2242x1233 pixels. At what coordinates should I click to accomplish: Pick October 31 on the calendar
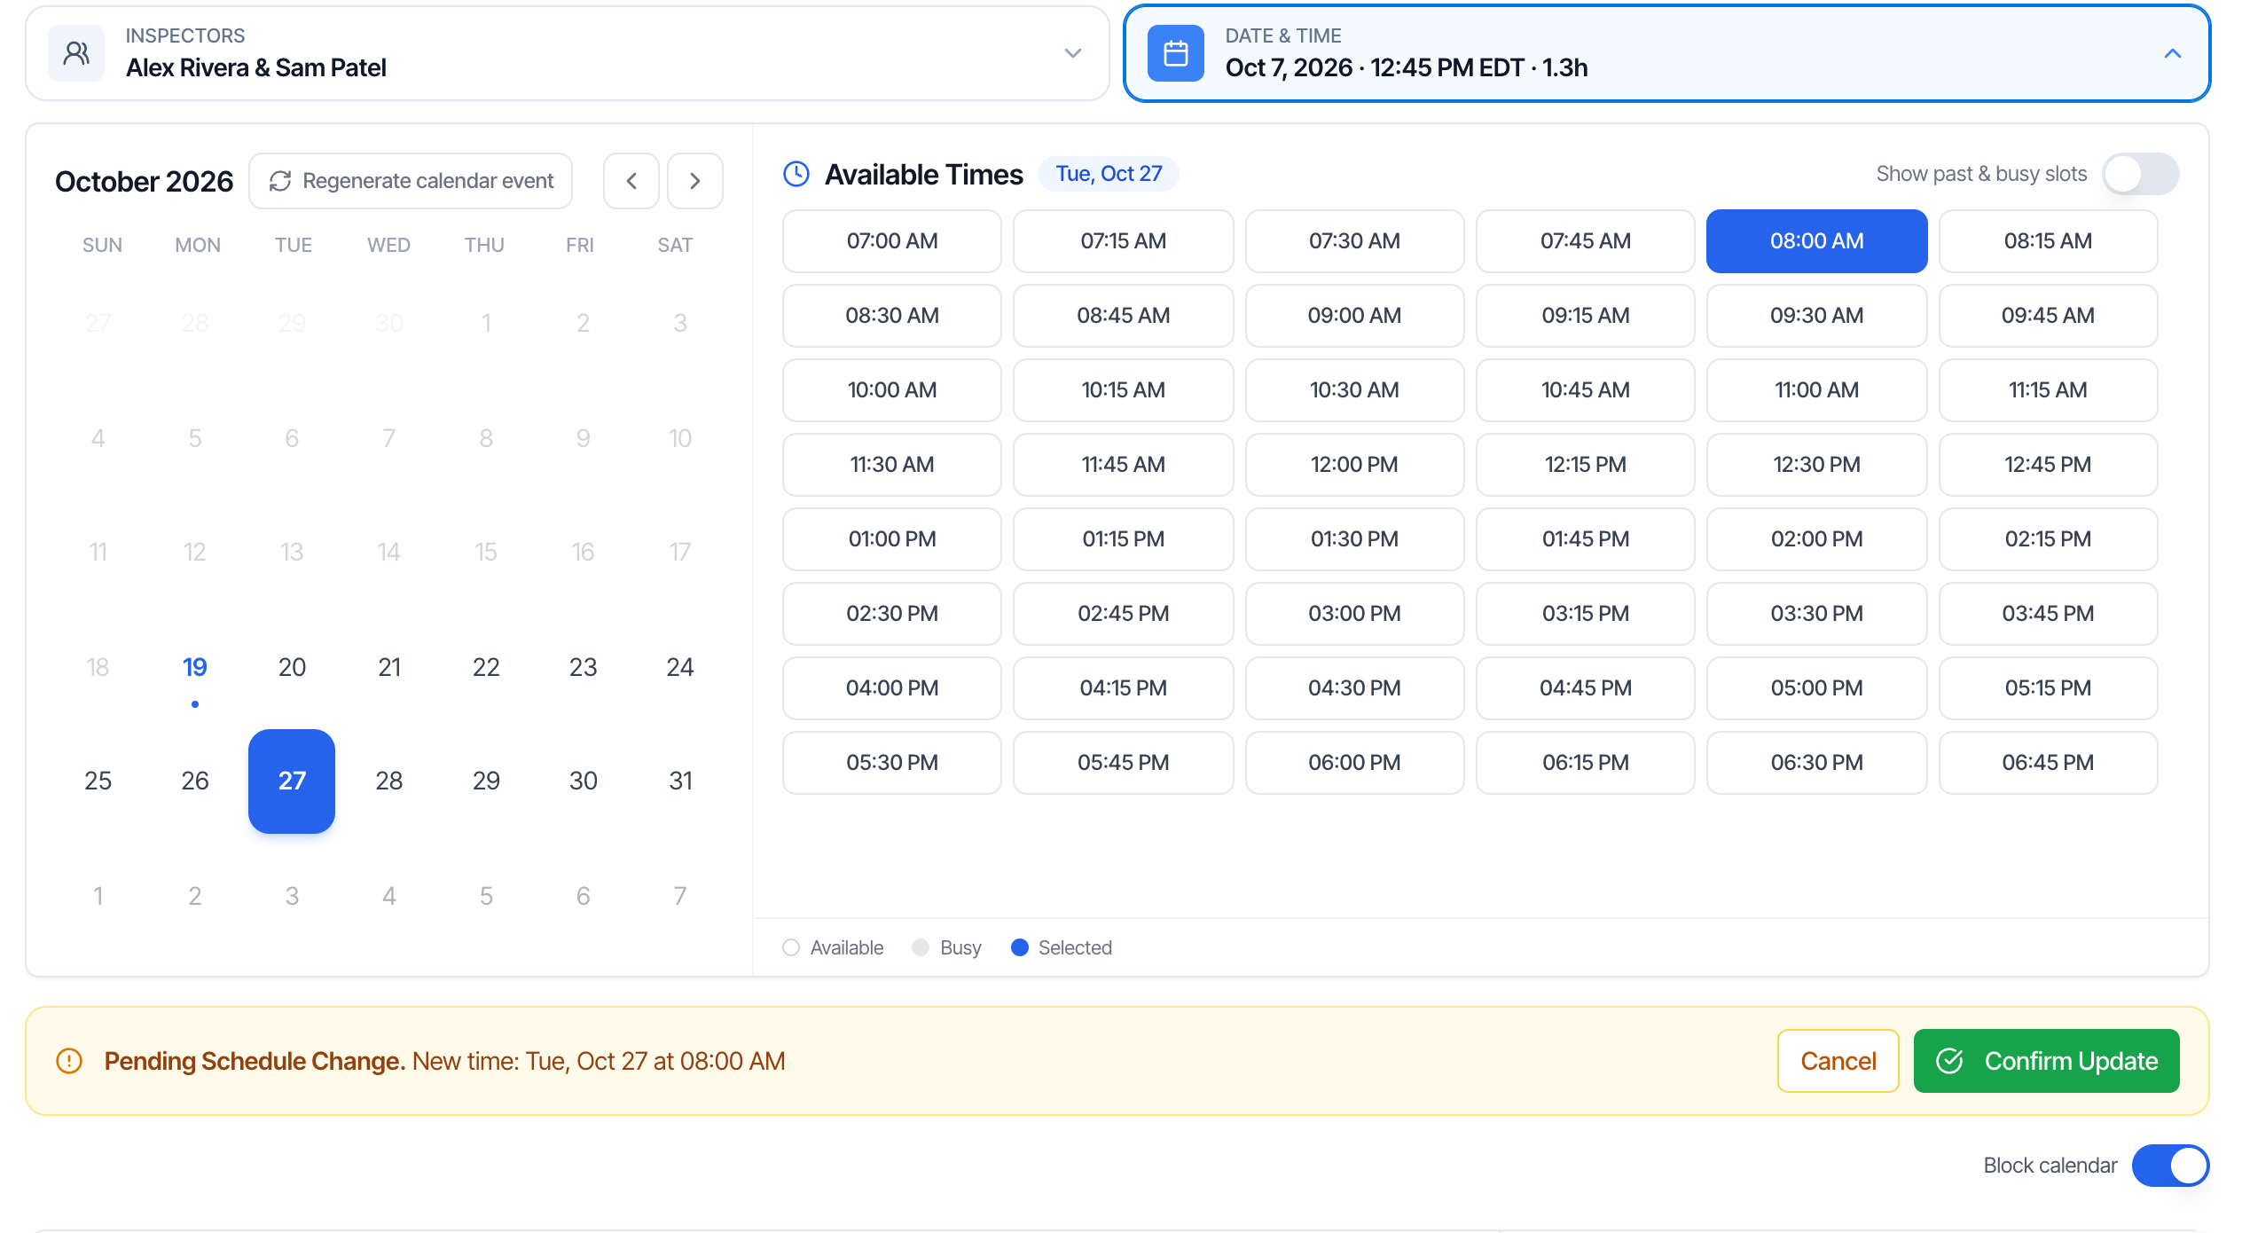pos(680,781)
